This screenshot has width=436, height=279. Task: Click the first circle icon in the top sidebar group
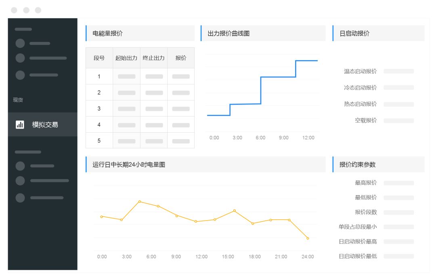point(20,44)
